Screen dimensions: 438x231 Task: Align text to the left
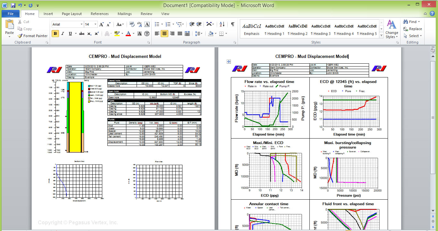[157, 34]
